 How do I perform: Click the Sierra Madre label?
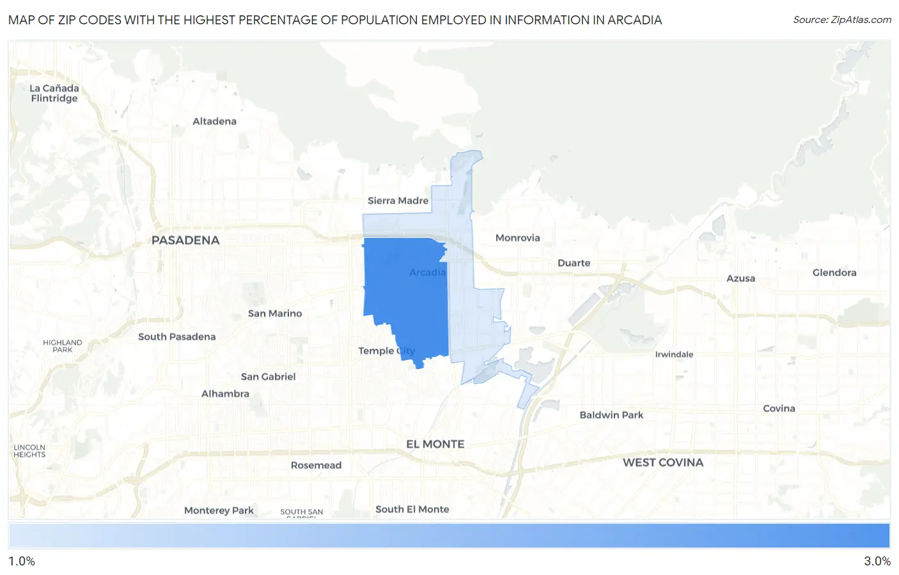398,201
